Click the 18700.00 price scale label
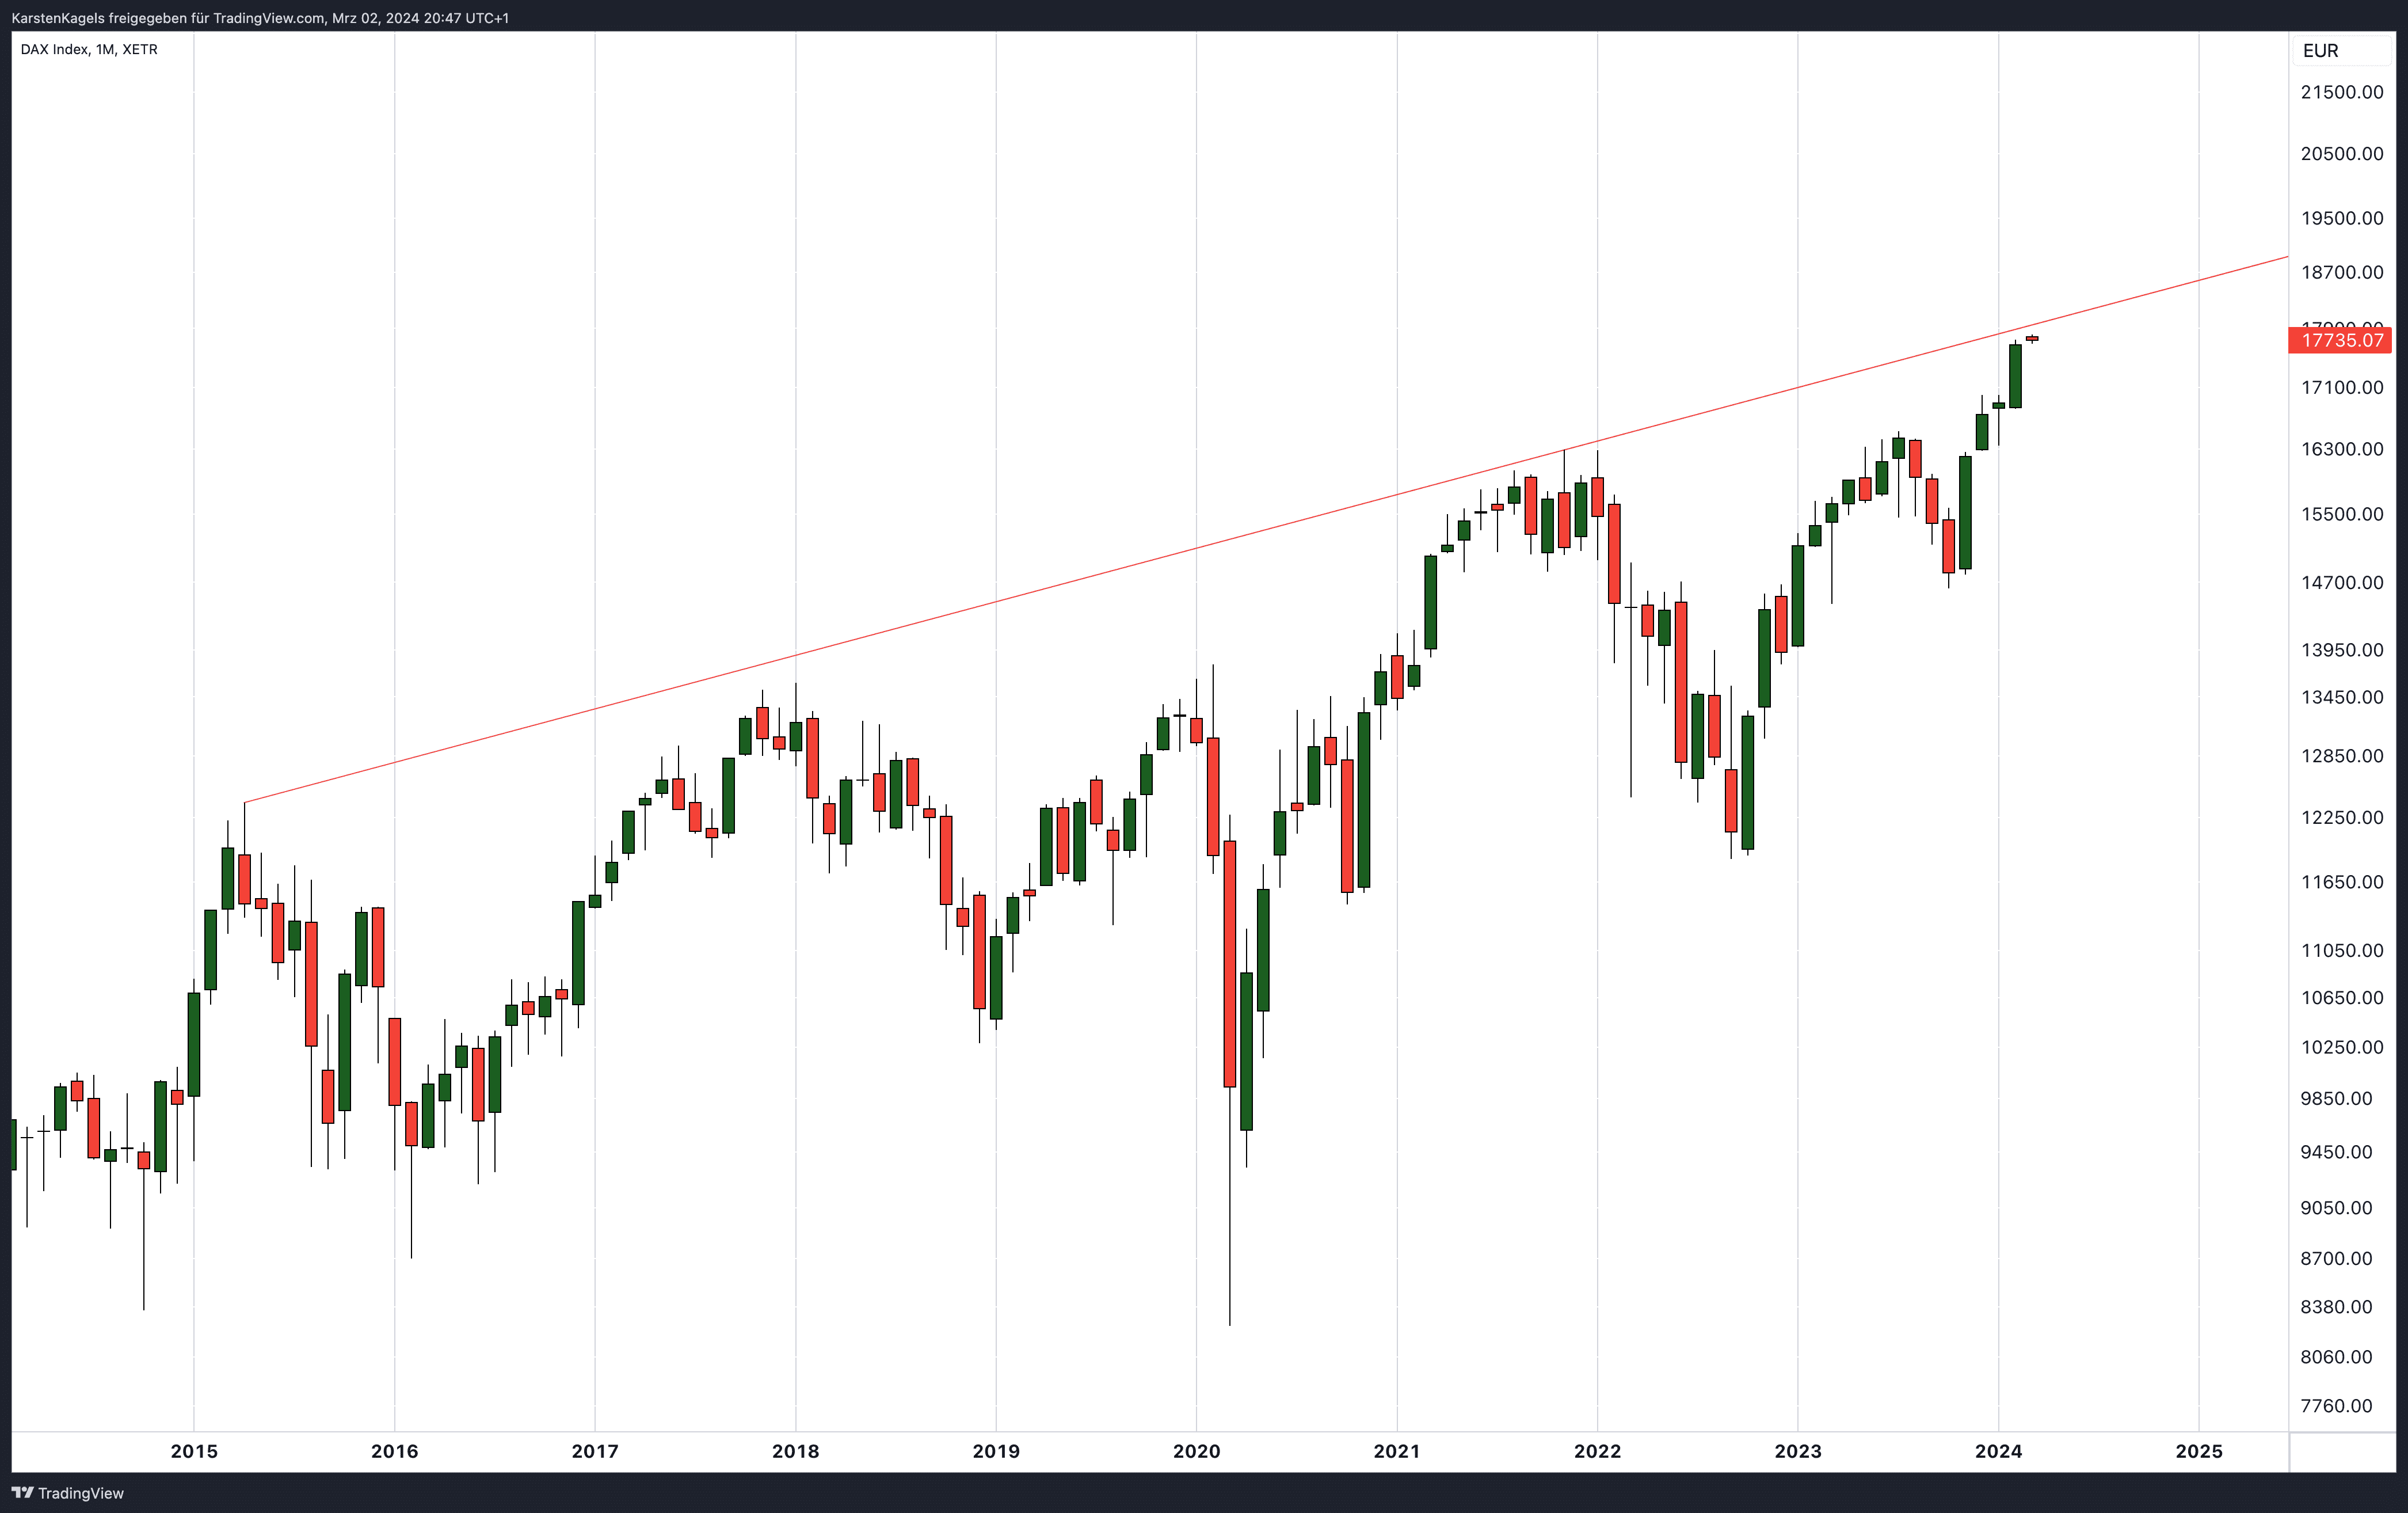 2342,272
